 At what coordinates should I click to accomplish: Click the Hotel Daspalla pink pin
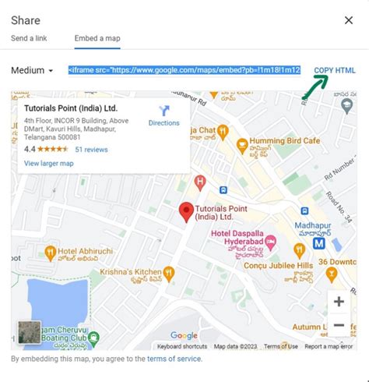pyautogui.click(x=271, y=242)
